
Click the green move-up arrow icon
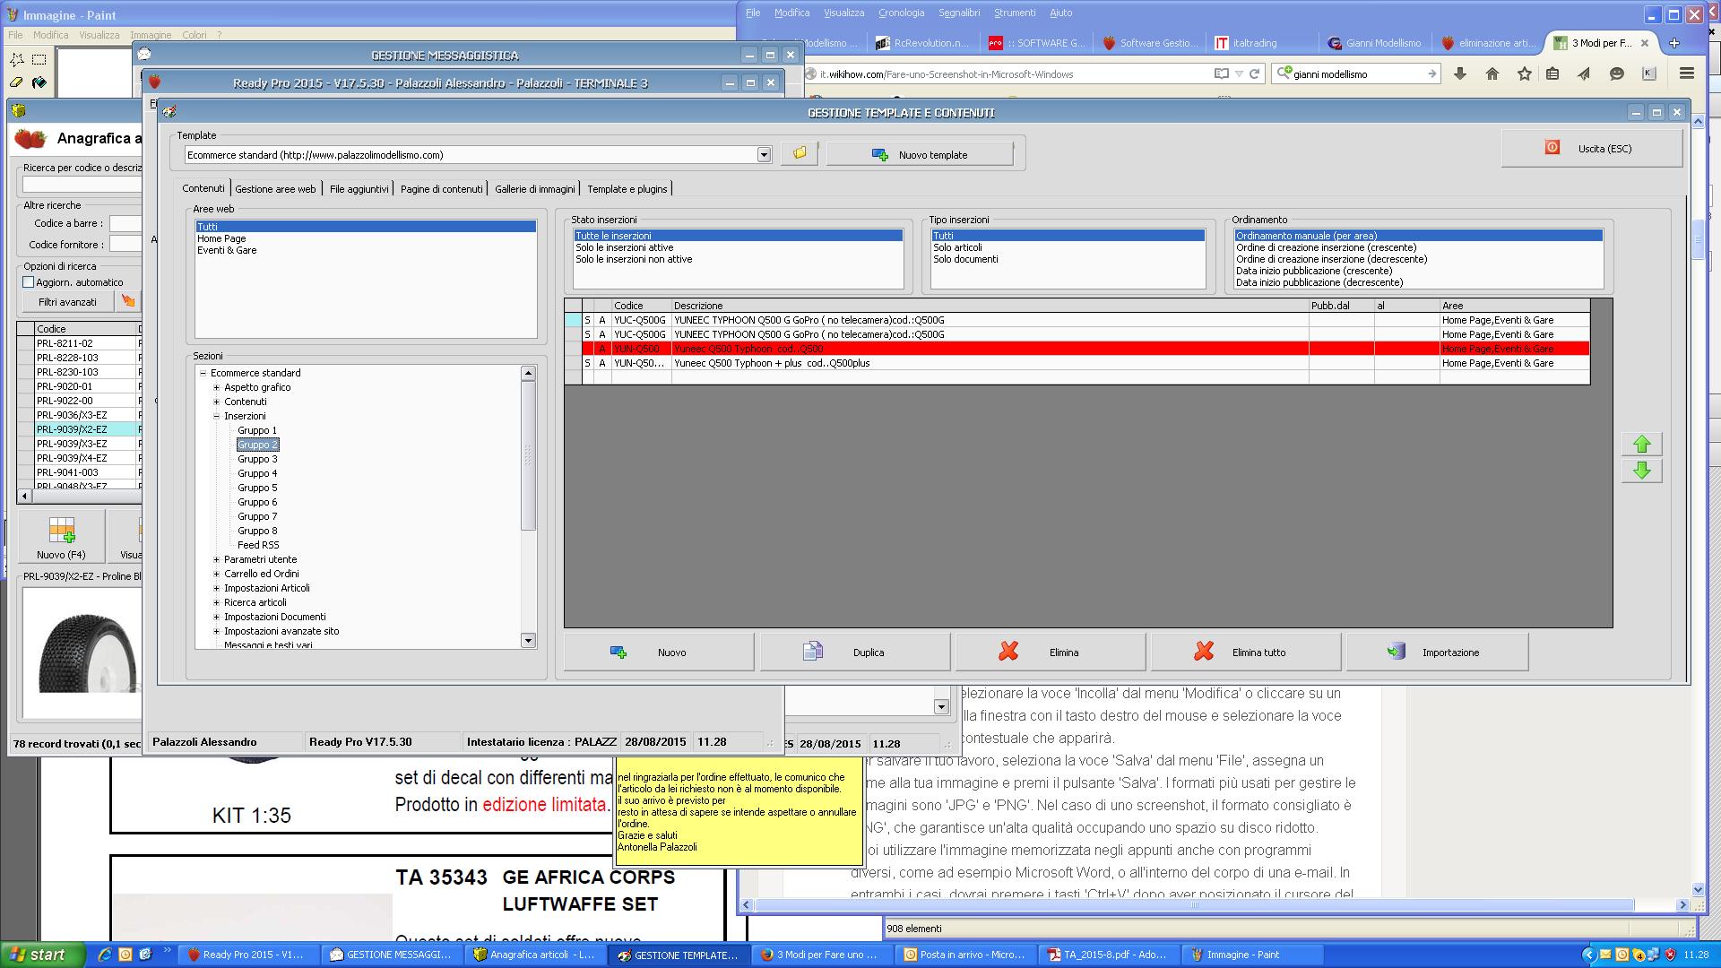1641,445
